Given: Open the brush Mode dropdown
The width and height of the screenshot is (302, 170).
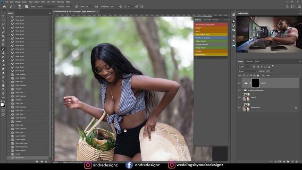Looking at the screenshot, I should click(46, 7).
